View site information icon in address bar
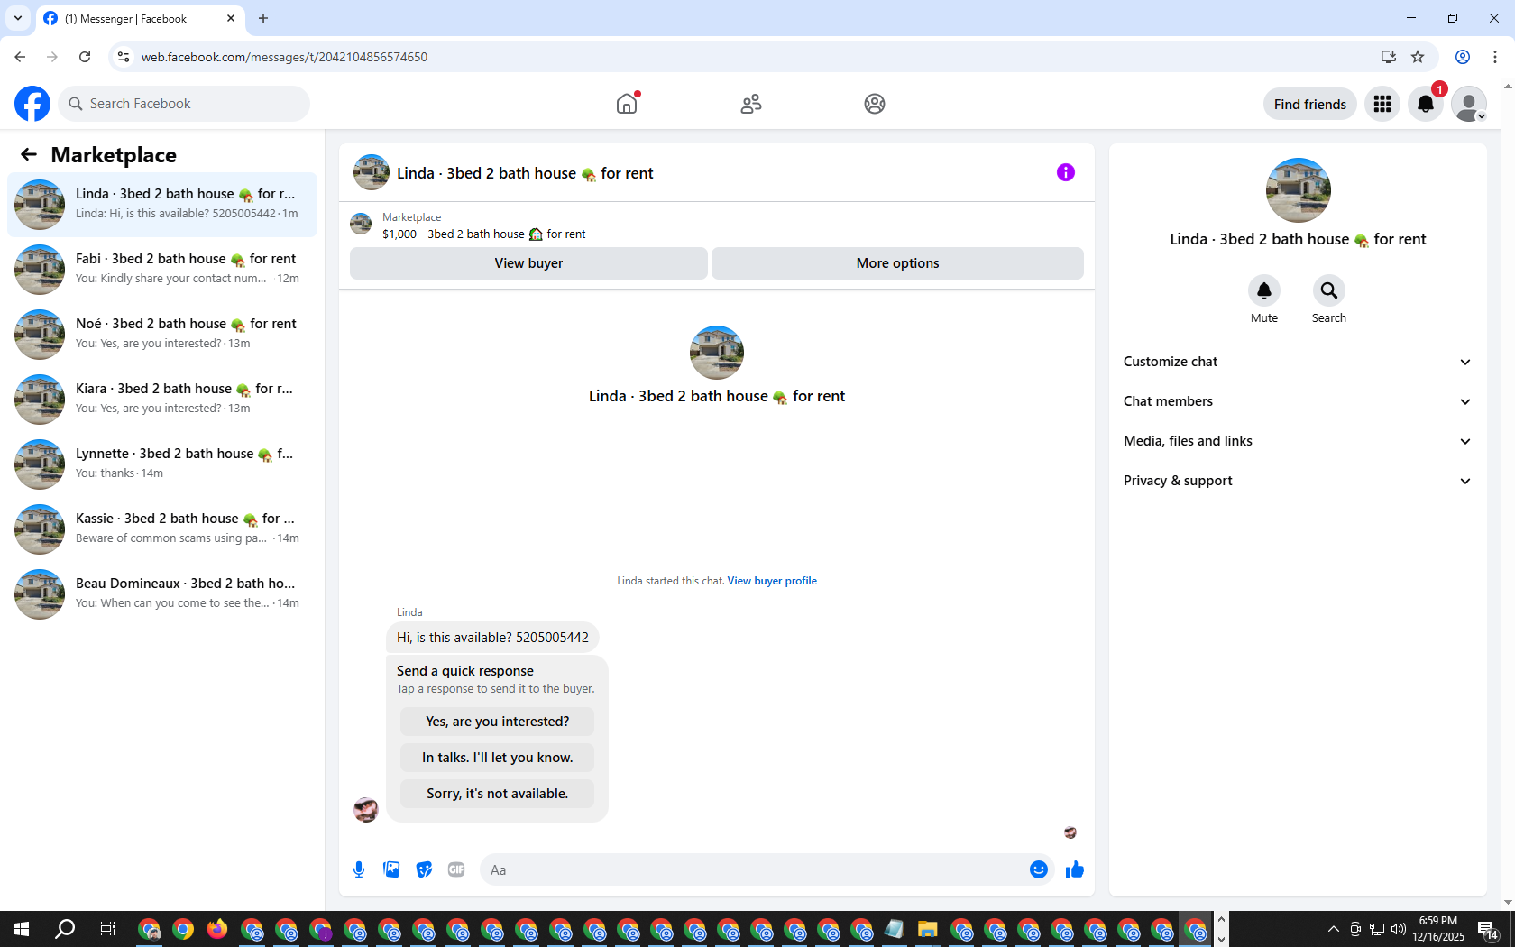1515x947 pixels. (x=124, y=57)
